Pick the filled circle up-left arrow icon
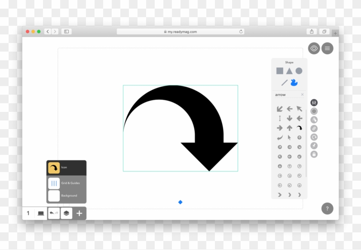 click(280, 157)
